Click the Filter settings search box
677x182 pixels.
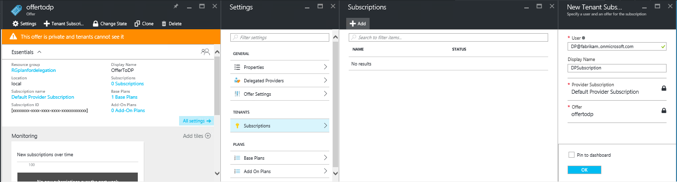click(x=280, y=37)
